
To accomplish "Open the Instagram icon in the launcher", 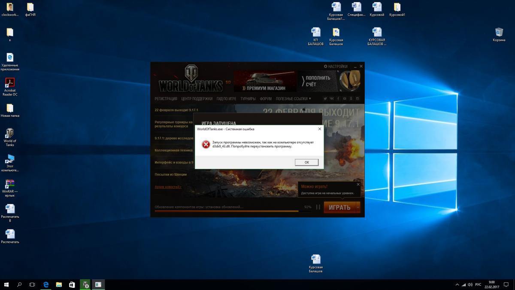I will pos(357,99).
